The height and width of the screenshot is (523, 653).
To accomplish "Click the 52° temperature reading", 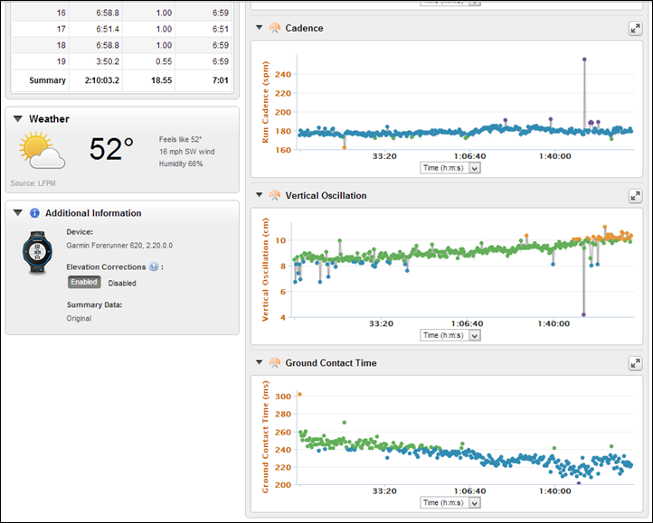I will pos(111,149).
